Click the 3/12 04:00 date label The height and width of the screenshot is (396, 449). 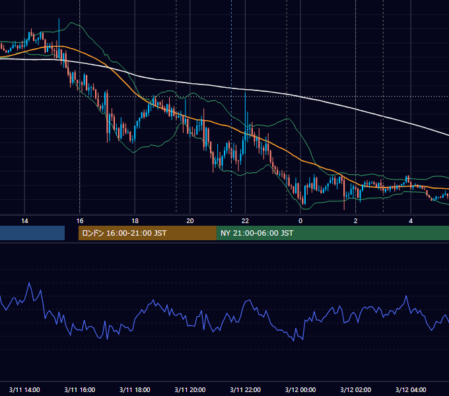(411, 389)
